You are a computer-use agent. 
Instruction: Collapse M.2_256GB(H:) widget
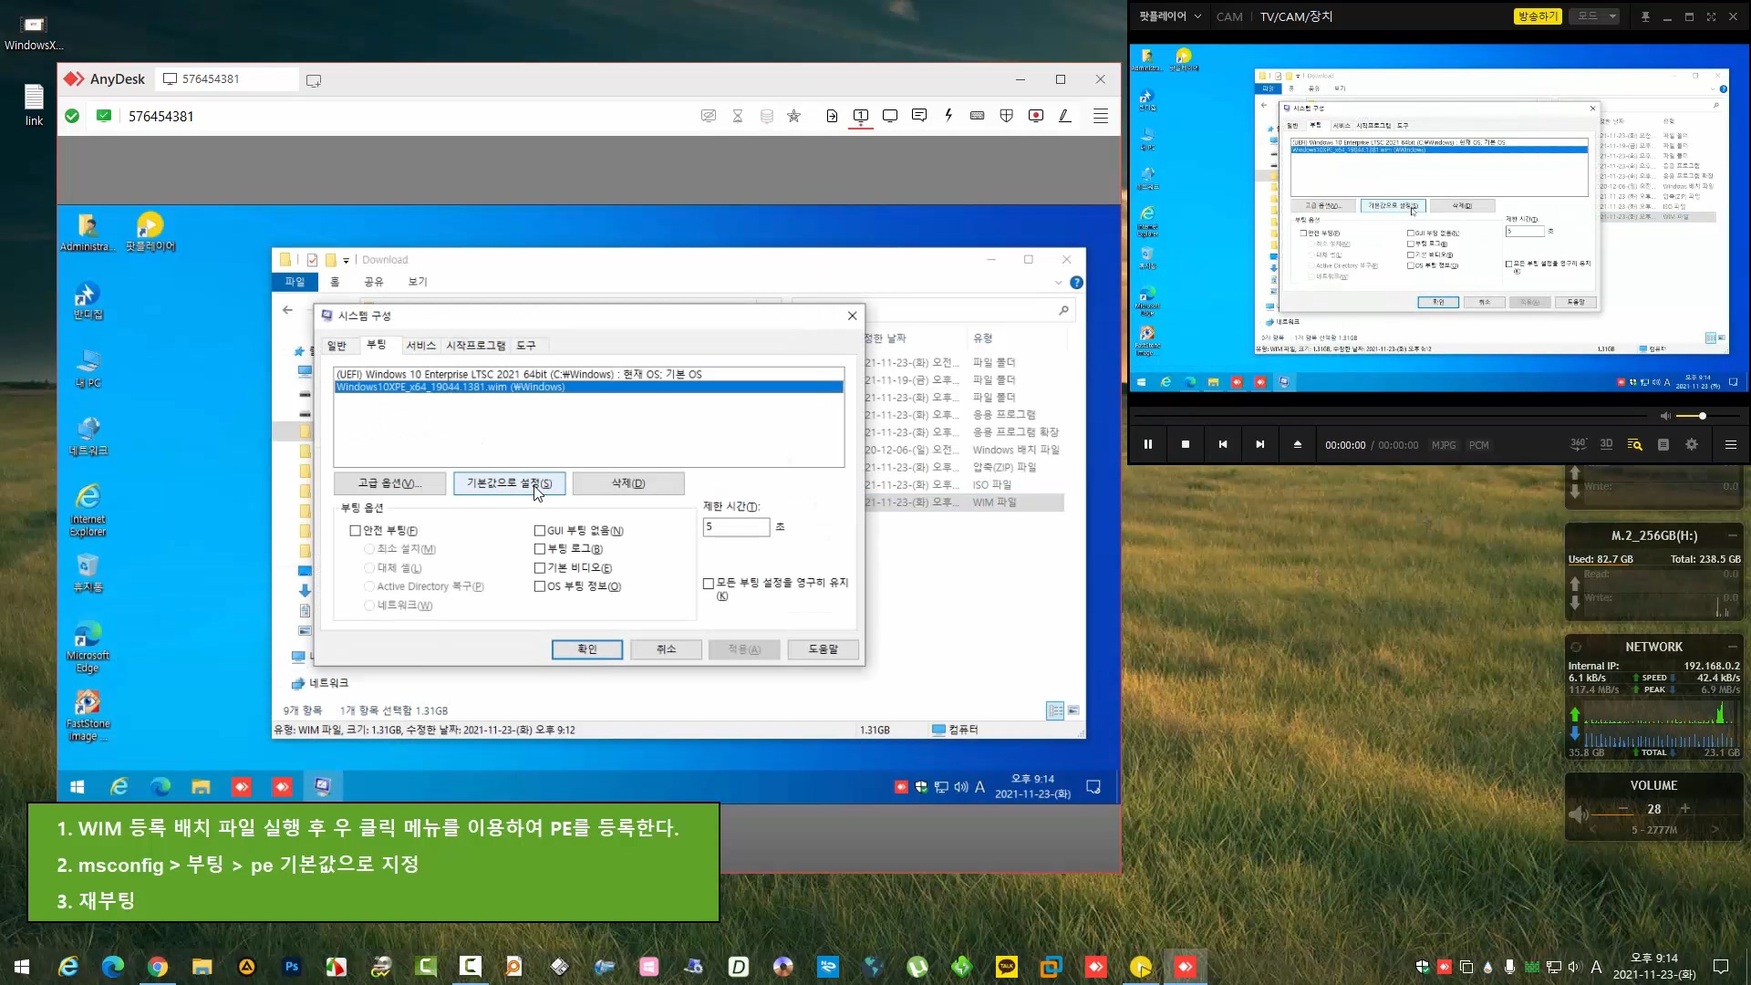(1732, 535)
